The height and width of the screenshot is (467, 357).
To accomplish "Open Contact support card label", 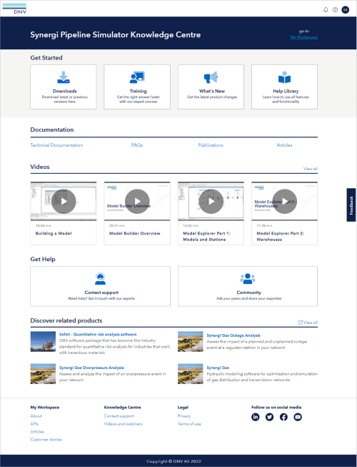I will (x=101, y=293).
